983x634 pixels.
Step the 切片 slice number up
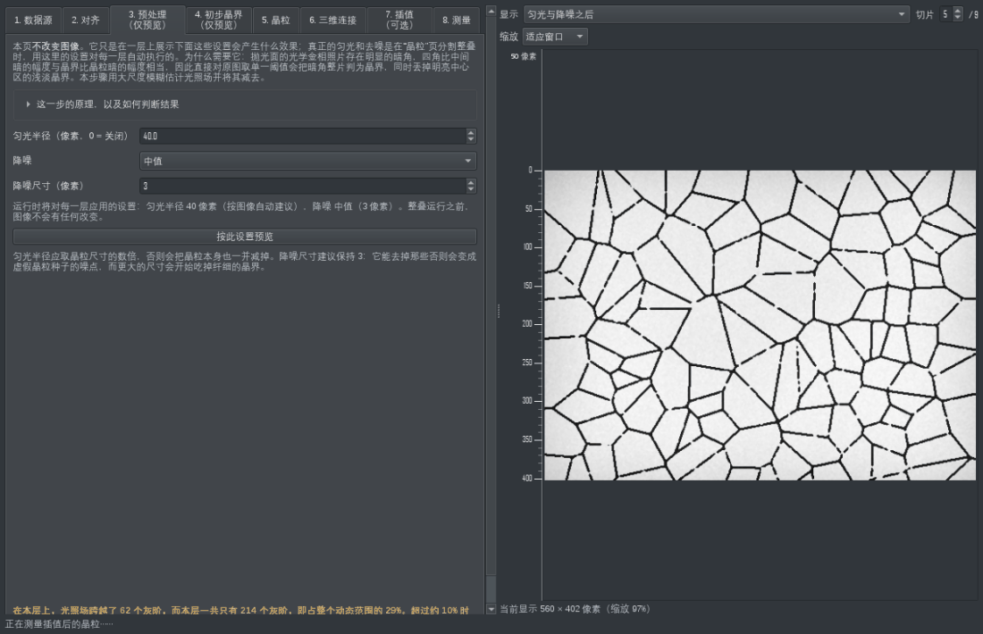pos(957,11)
